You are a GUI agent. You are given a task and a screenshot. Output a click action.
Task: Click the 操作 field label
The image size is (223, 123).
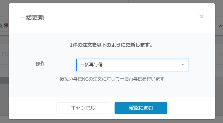click(40, 64)
